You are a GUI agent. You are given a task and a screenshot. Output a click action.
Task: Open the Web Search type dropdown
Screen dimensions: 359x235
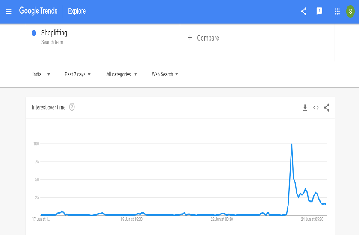[165, 74]
